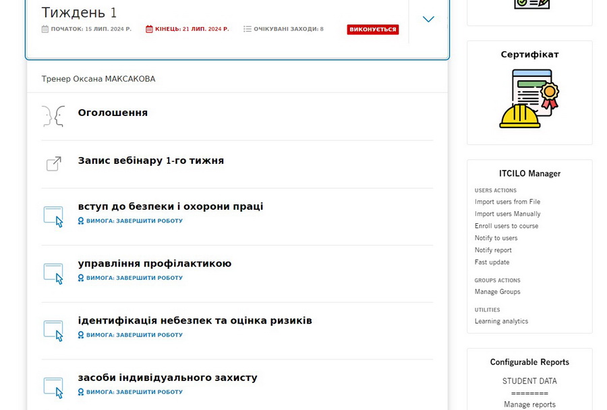This screenshot has width=607, height=410.
Task: Open Manage reports in Configurable Reports
Action: 529,405
